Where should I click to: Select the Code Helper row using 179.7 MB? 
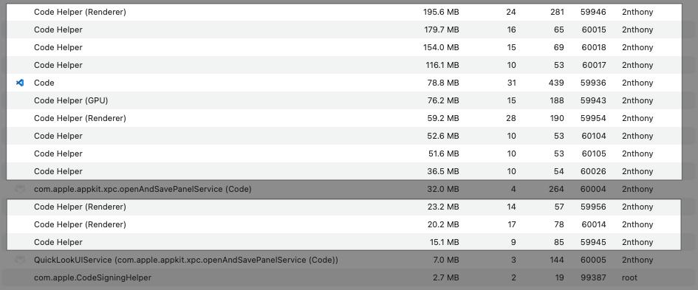click(x=344, y=30)
